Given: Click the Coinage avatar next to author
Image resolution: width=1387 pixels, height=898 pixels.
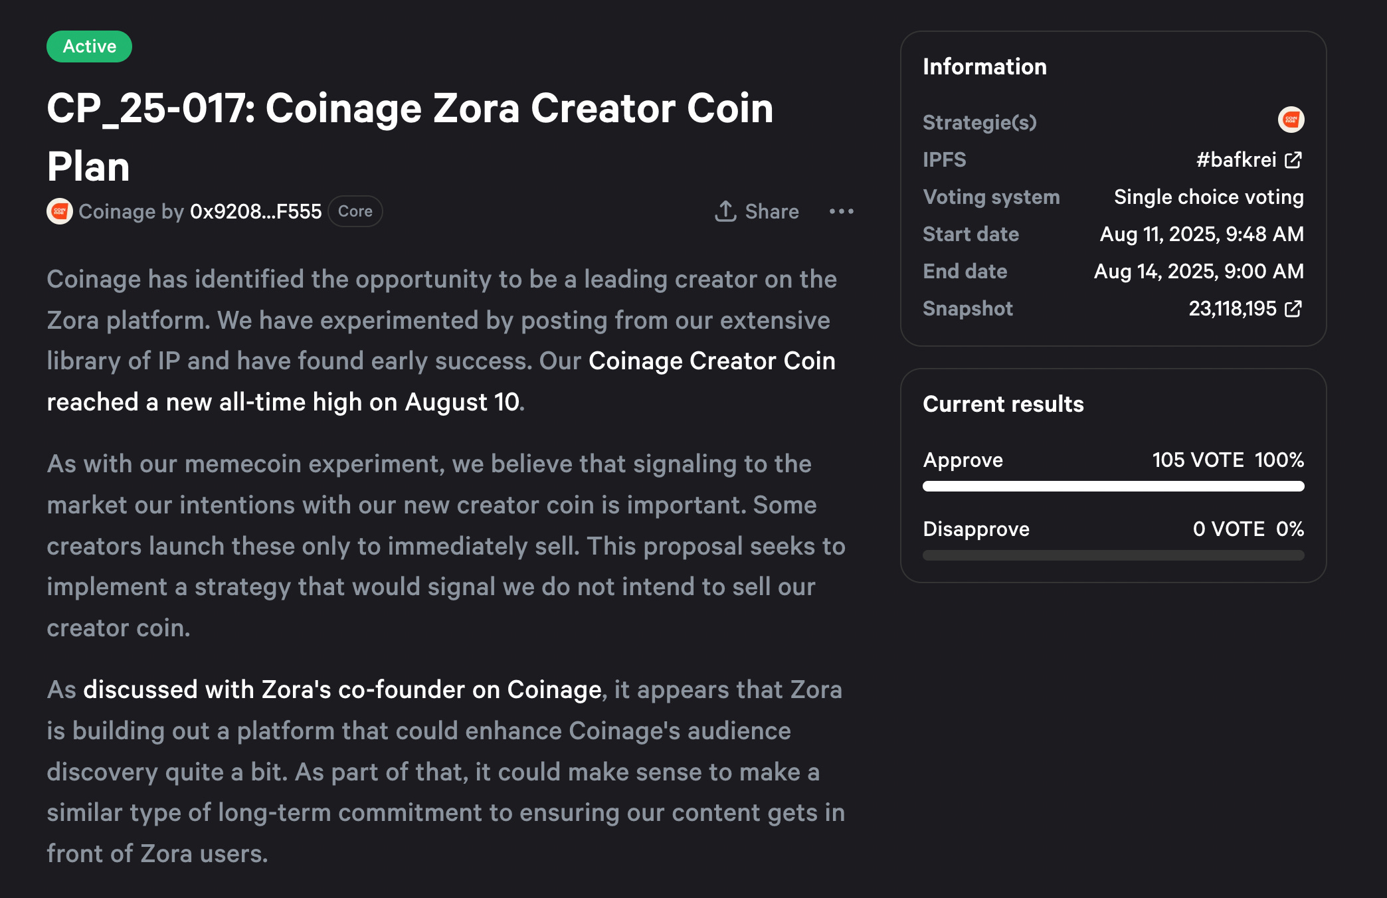Looking at the screenshot, I should click(x=59, y=211).
